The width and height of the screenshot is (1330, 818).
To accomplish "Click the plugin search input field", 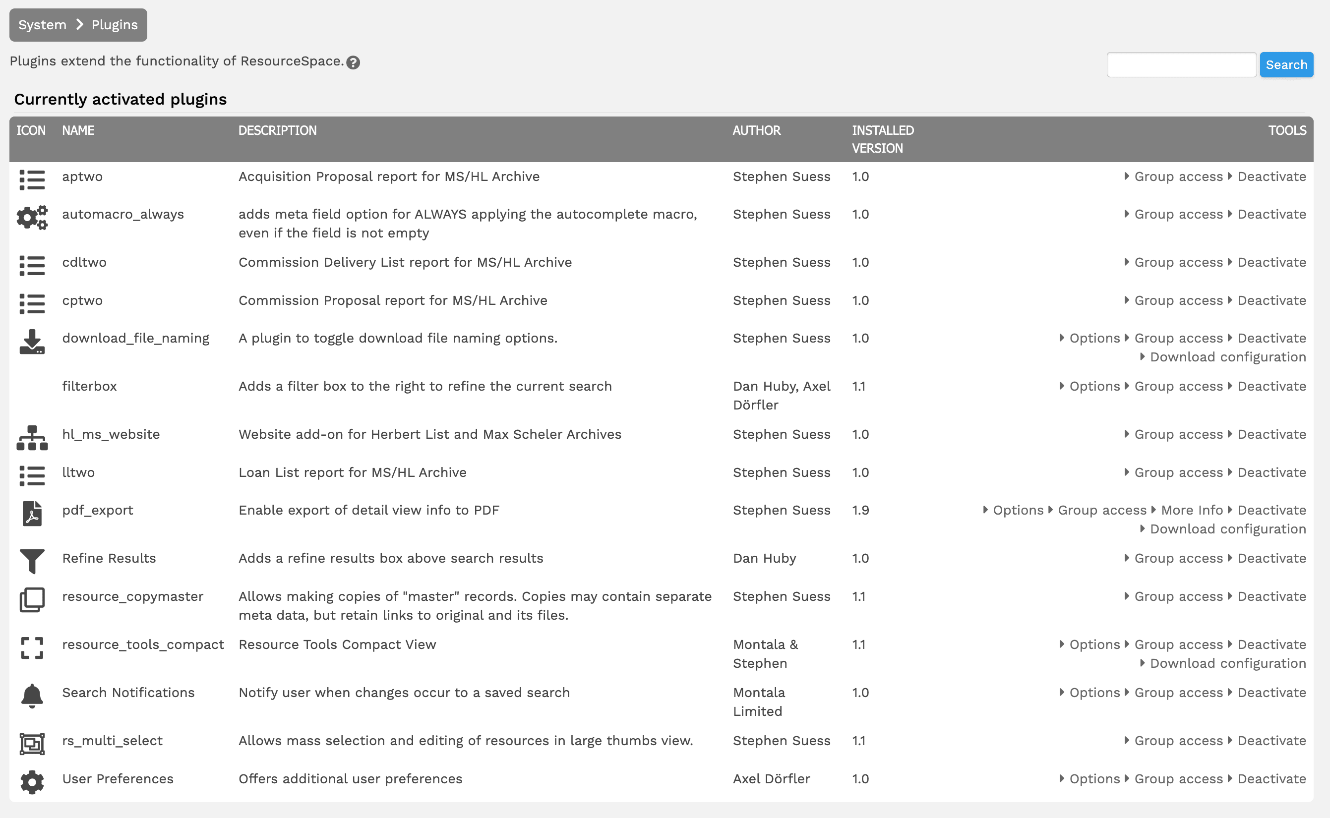I will coord(1182,64).
